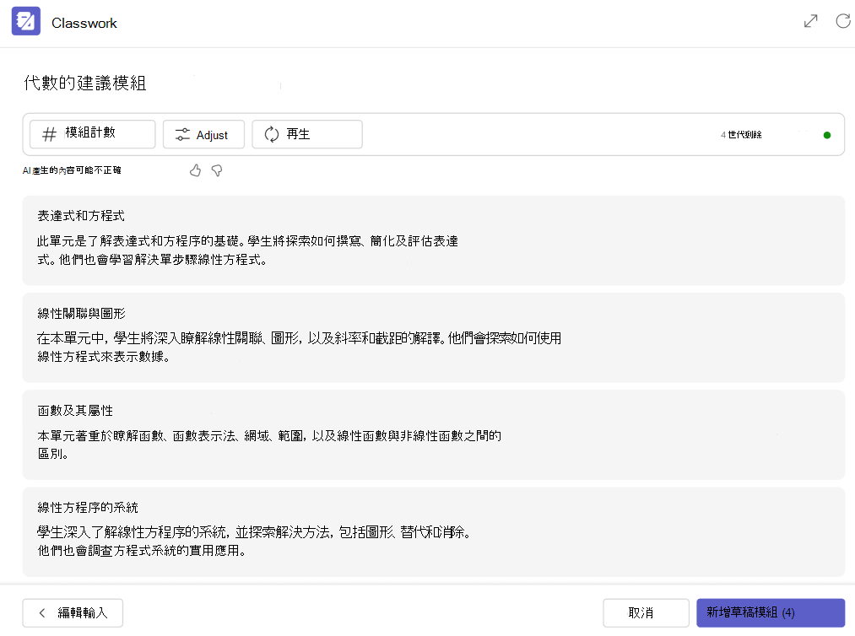Click the 代數的建議模組 heading
This screenshot has height=636, width=855.
[x=85, y=83]
